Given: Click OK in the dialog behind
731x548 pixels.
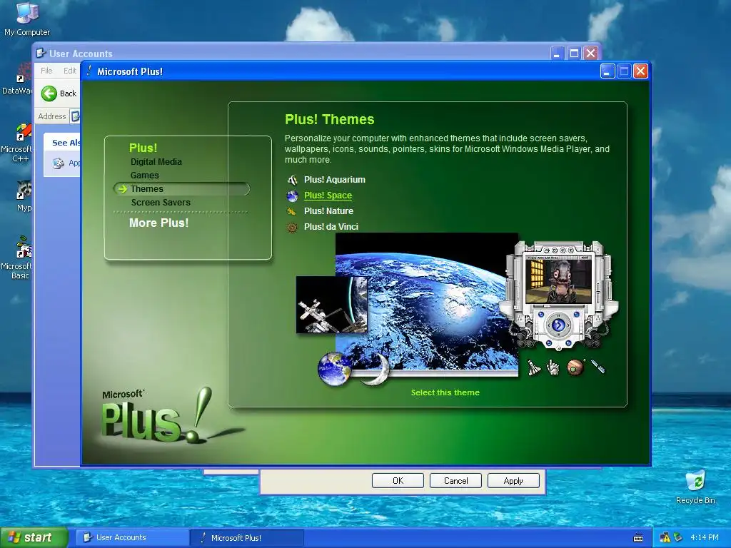Looking at the screenshot, I should click(x=398, y=481).
